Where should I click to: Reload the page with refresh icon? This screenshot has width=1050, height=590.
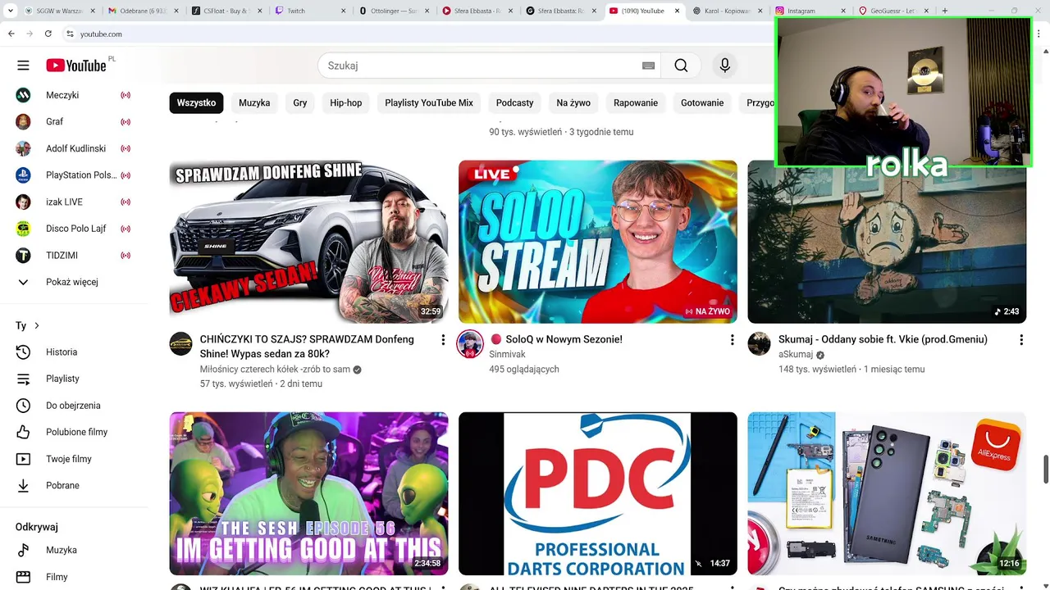48,34
